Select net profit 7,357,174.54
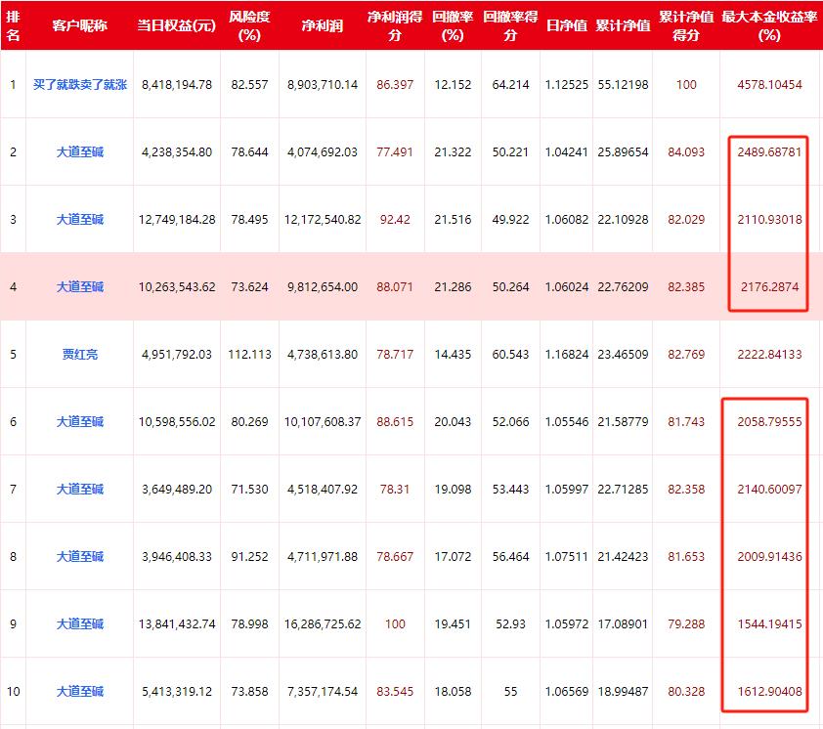This screenshot has height=729, width=823. pyautogui.click(x=323, y=692)
